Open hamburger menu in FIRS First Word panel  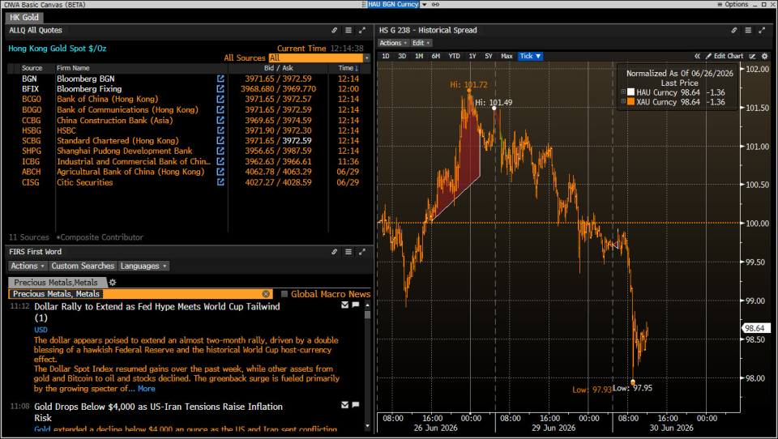coord(348,252)
